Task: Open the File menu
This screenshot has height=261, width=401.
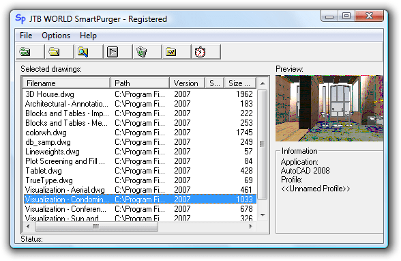Action: coord(26,36)
